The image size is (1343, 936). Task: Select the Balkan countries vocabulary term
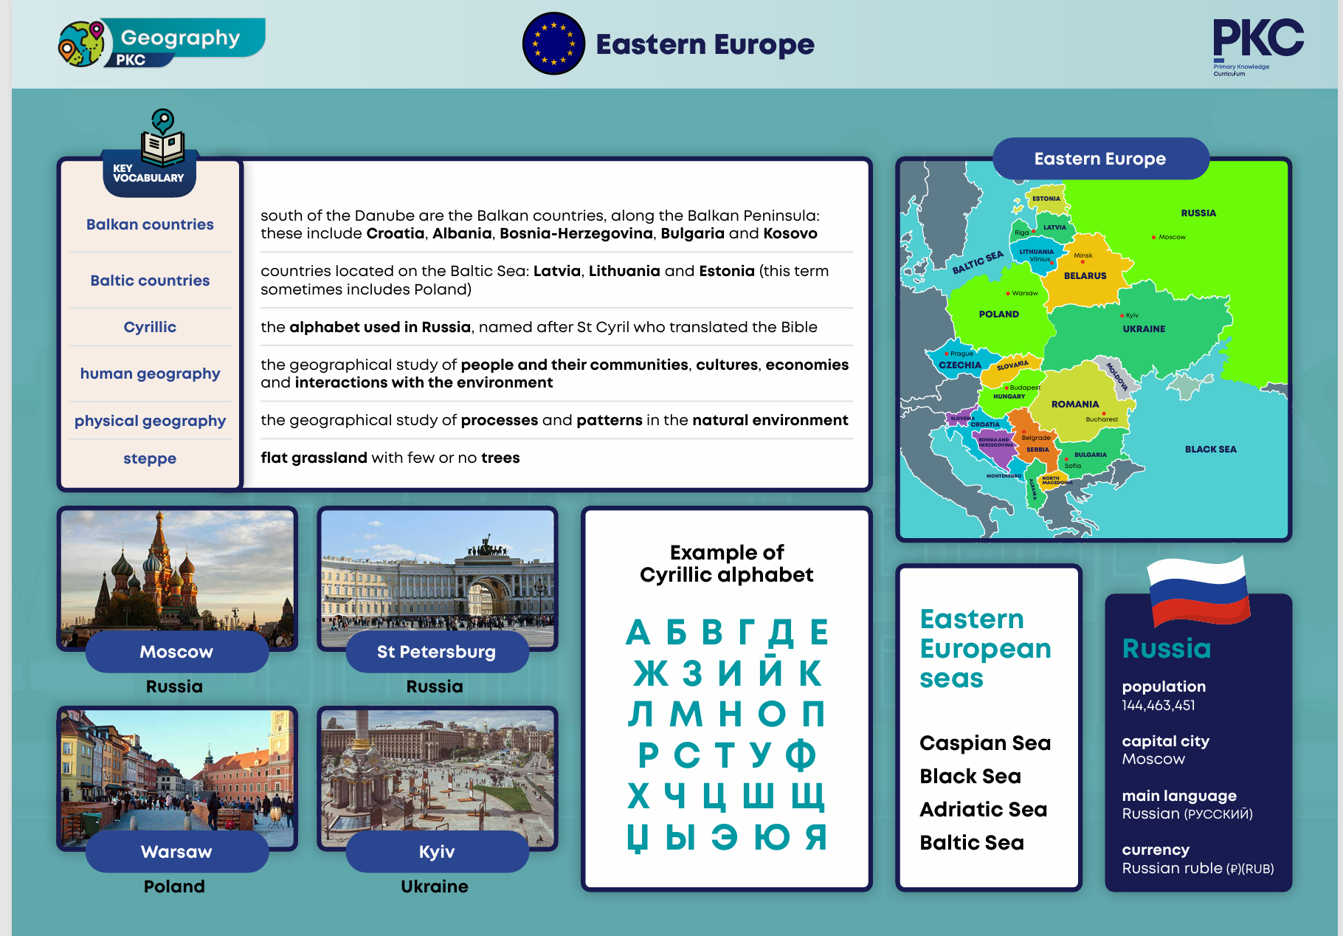pos(150,224)
